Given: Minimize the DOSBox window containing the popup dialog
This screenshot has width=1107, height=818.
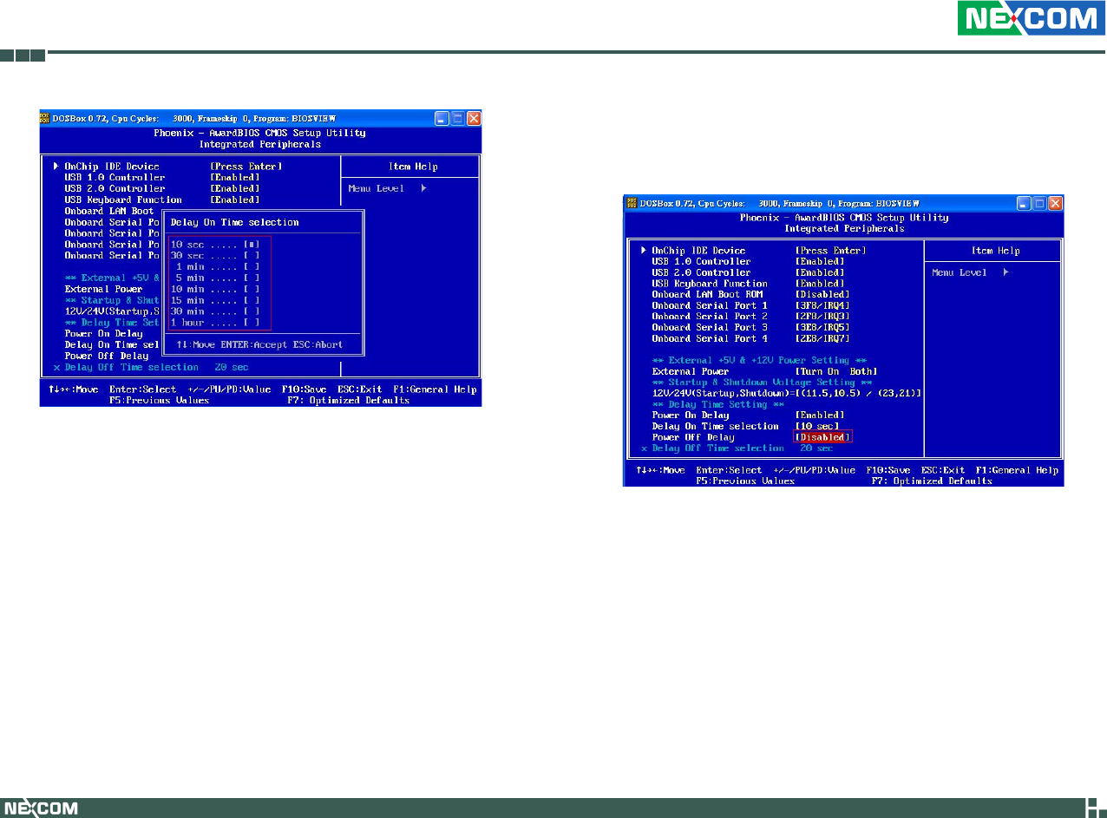Looking at the screenshot, I should [x=442, y=118].
